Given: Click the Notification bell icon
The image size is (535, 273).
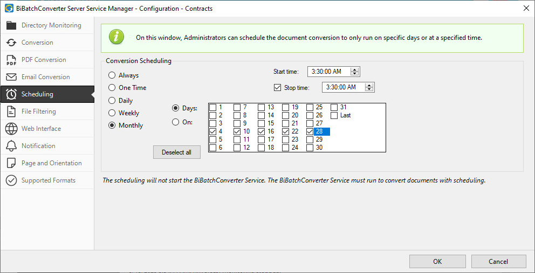Looking at the screenshot, I should tap(11, 146).
